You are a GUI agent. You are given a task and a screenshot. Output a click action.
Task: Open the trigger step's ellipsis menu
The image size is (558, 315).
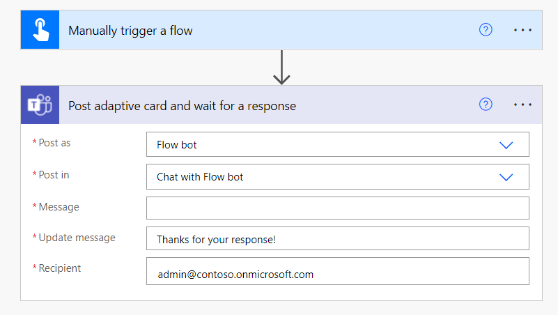pos(522,30)
